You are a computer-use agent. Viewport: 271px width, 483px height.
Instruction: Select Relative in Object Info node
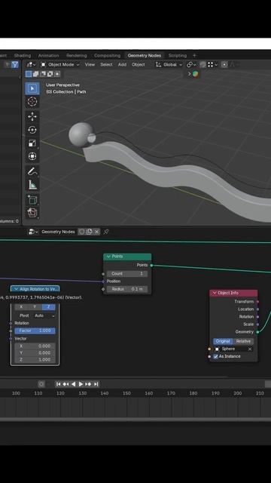click(x=243, y=341)
